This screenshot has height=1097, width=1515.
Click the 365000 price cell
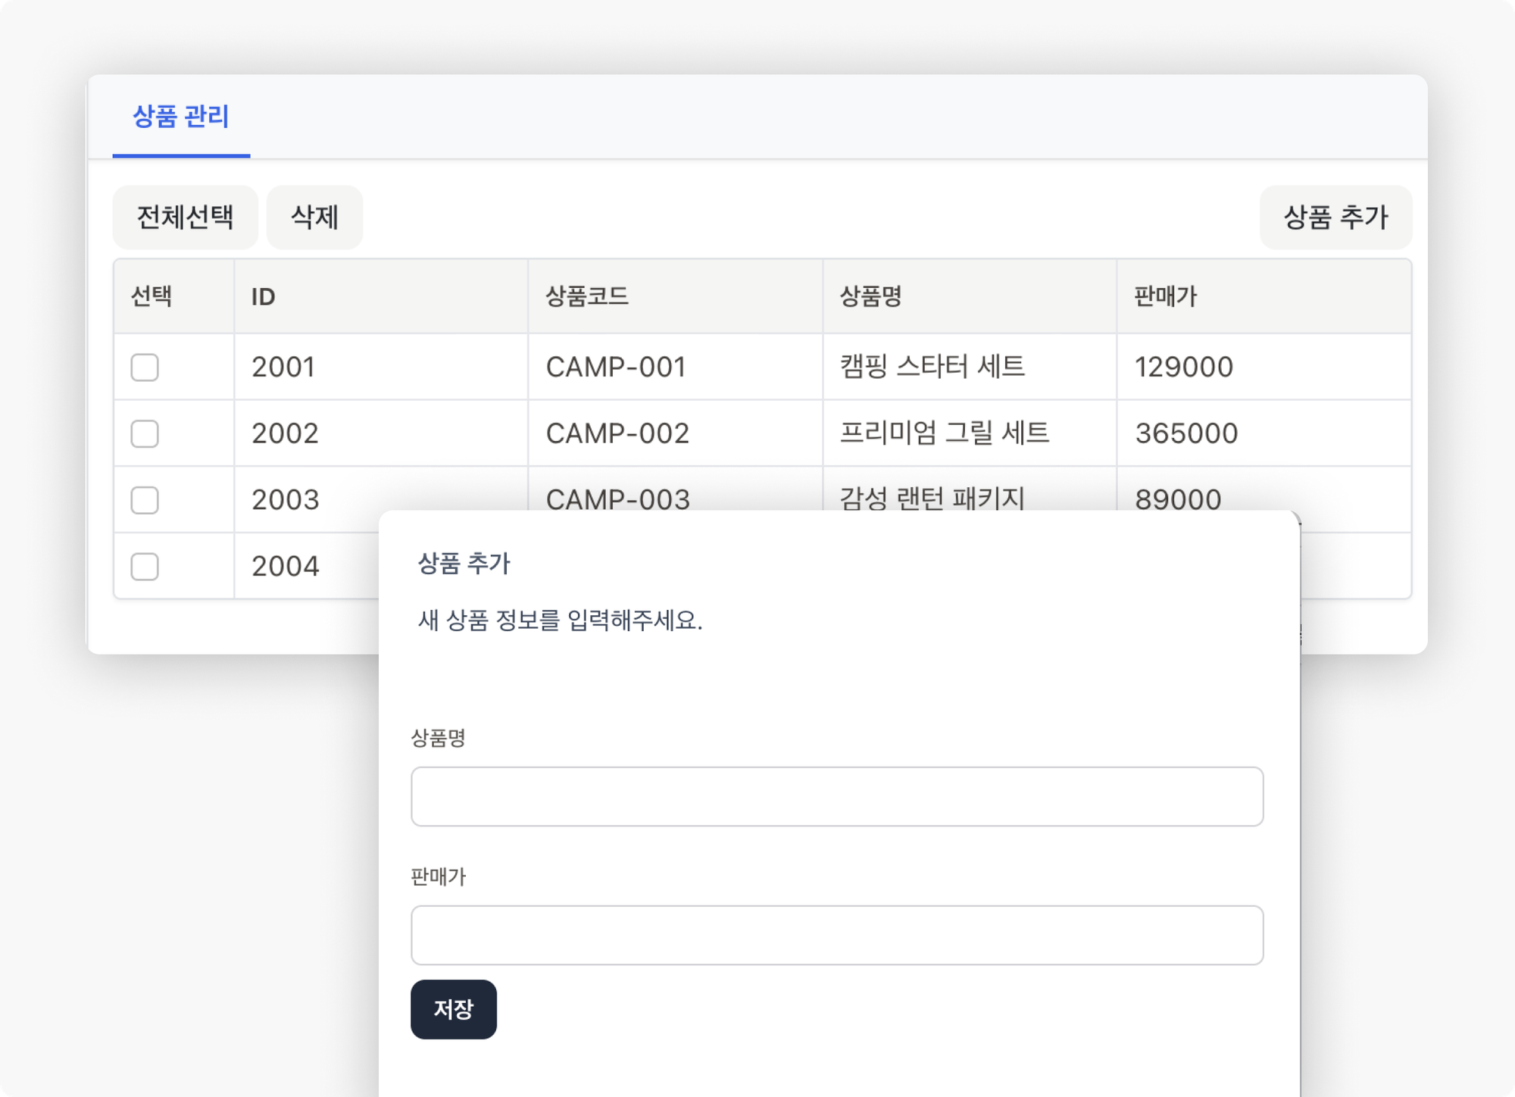[1185, 433]
